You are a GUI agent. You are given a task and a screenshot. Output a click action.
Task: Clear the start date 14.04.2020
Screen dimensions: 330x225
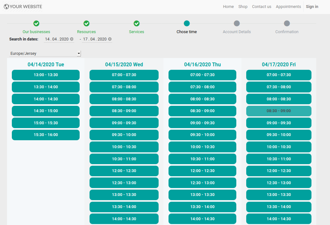pyautogui.click(x=72, y=39)
